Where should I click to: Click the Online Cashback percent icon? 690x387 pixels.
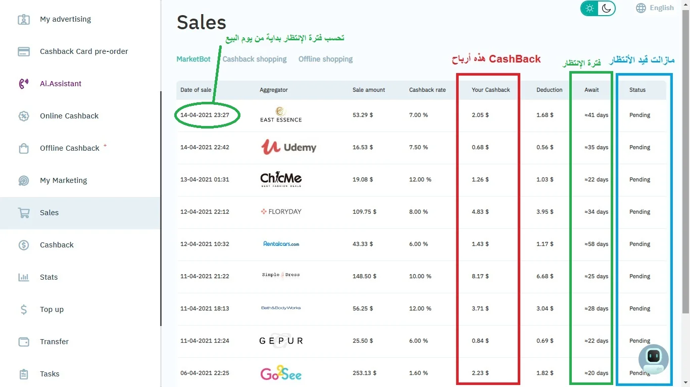point(24,116)
